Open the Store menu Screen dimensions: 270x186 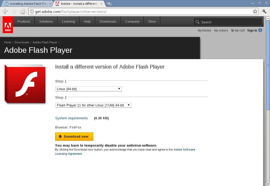152,22
